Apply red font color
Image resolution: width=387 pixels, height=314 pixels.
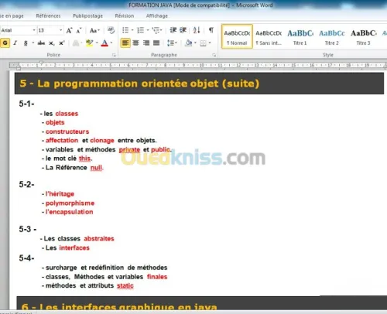pyautogui.click(x=104, y=43)
